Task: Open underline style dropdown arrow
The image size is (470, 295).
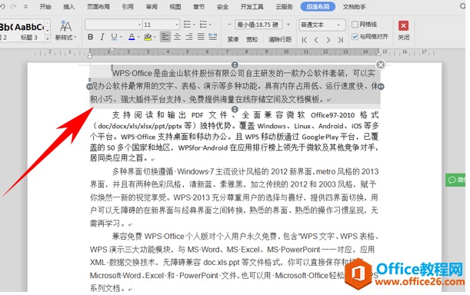Action: point(121,37)
